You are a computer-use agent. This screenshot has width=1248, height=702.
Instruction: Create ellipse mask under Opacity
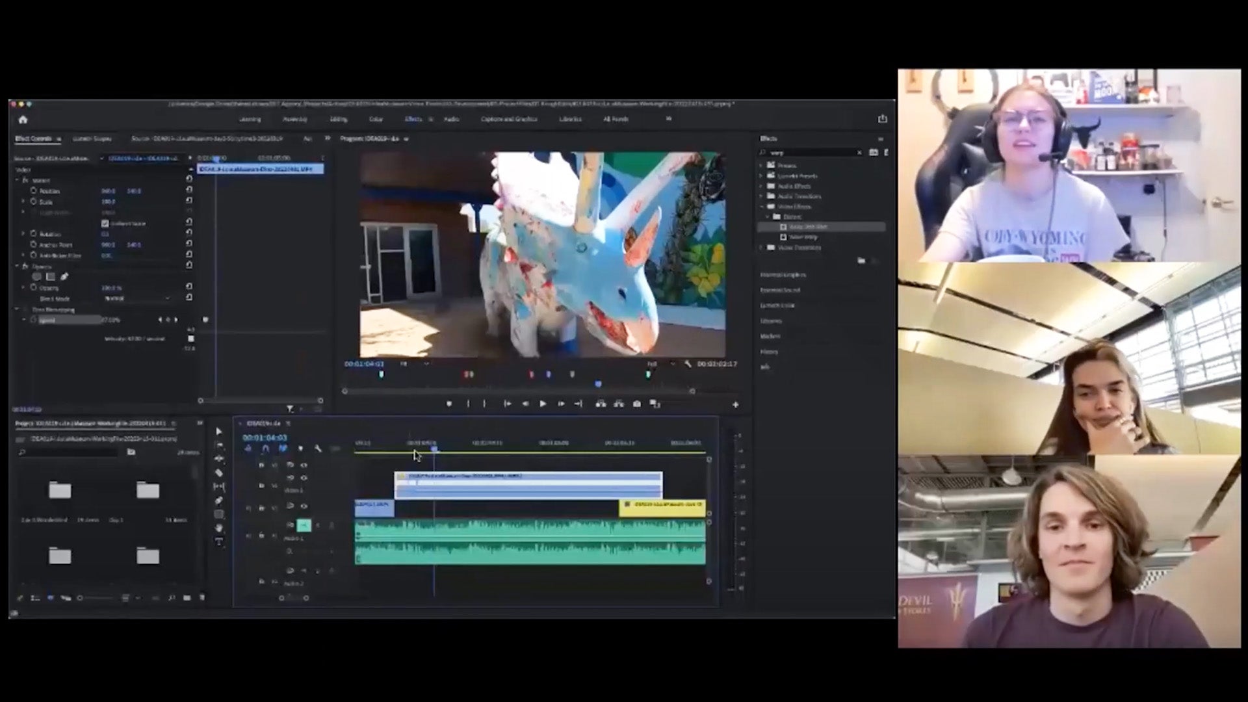tap(37, 277)
